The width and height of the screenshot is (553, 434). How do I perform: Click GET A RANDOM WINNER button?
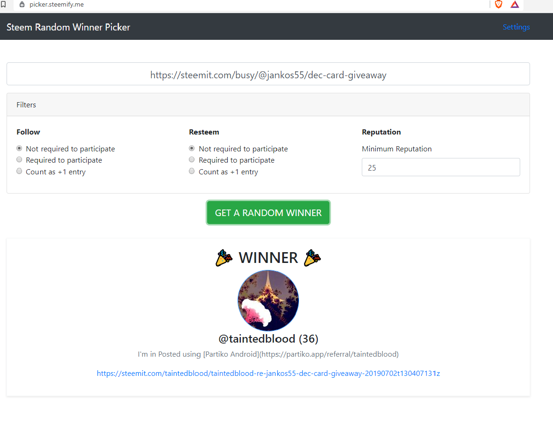point(268,213)
